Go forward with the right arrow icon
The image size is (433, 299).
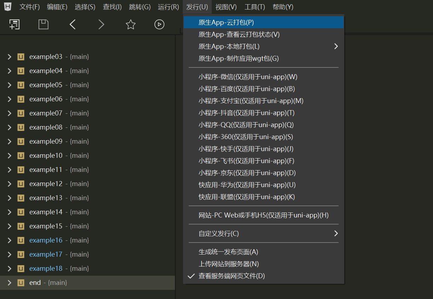[101, 24]
